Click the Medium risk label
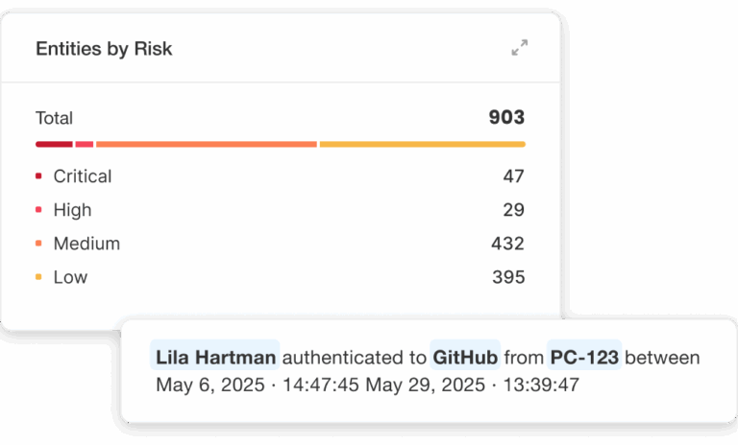Screen dimensions: 738x445 pos(86,244)
